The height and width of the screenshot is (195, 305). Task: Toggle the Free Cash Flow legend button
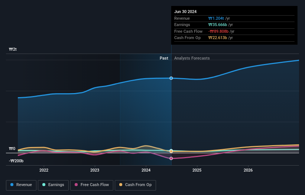coord(92,185)
